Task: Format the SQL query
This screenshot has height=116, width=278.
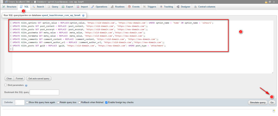Action: tap(19, 78)
